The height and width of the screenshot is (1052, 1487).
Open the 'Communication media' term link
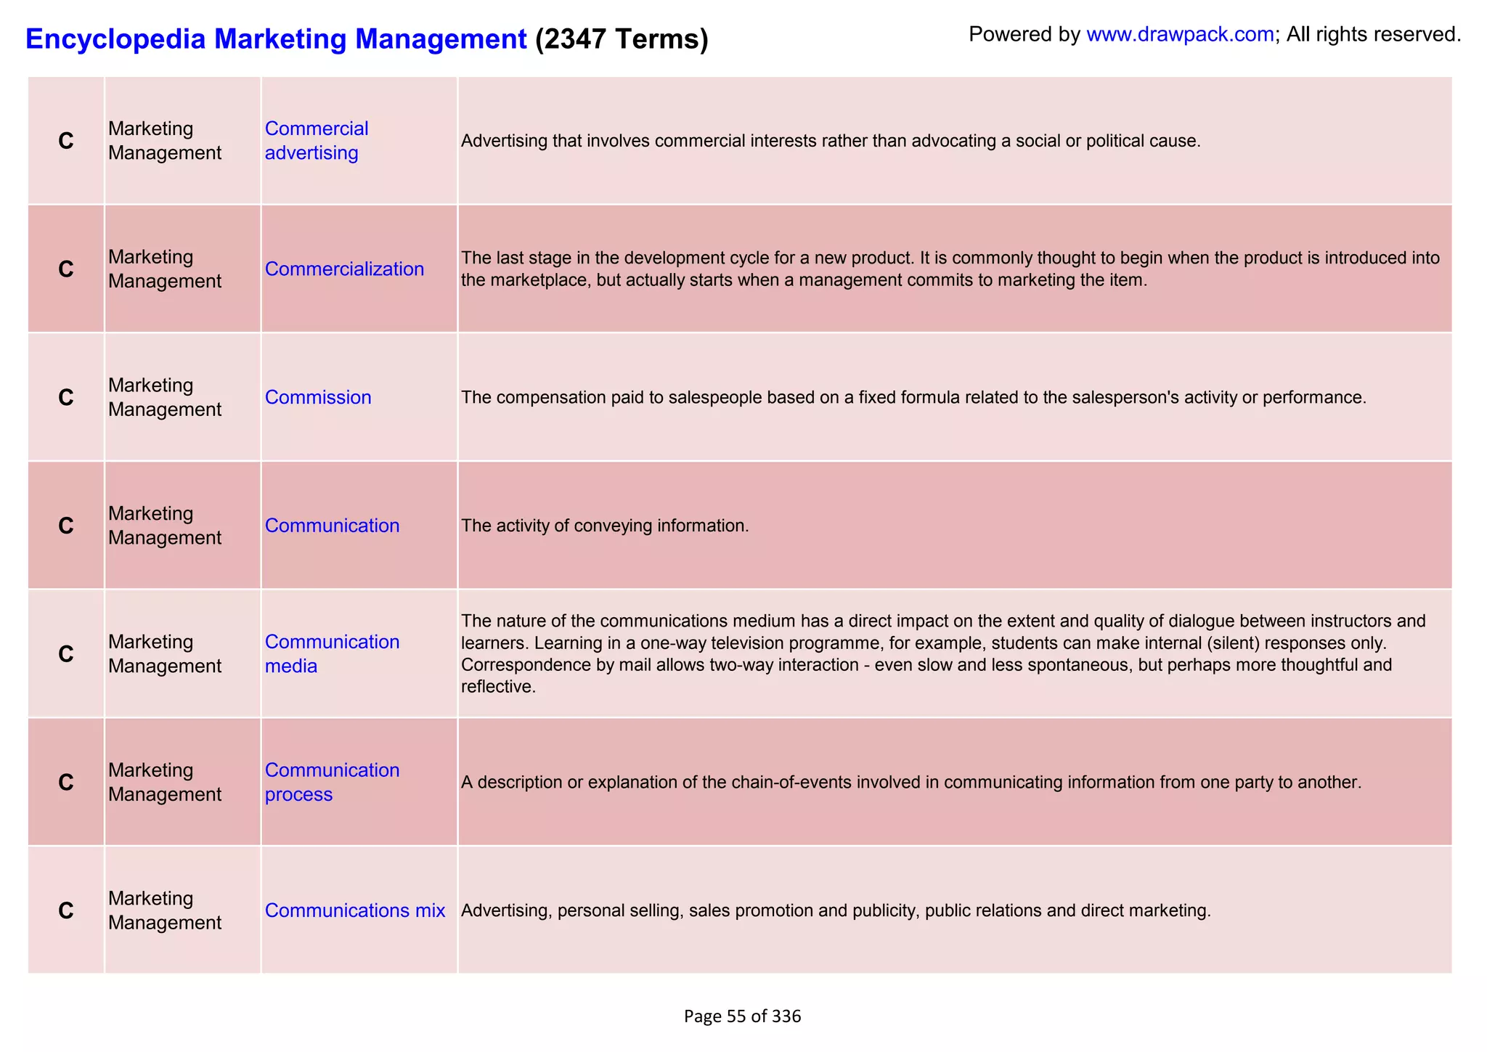click(x=332, y=654)
